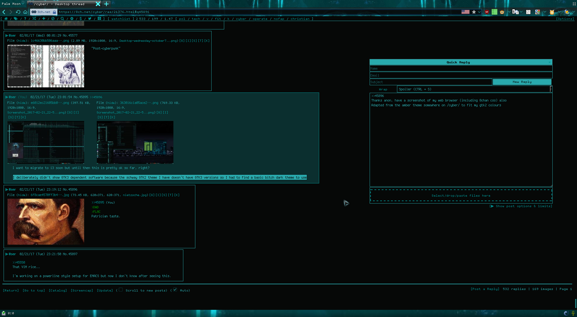
Task: Click the shuffle random board icon
Action: tap(34, 19)
